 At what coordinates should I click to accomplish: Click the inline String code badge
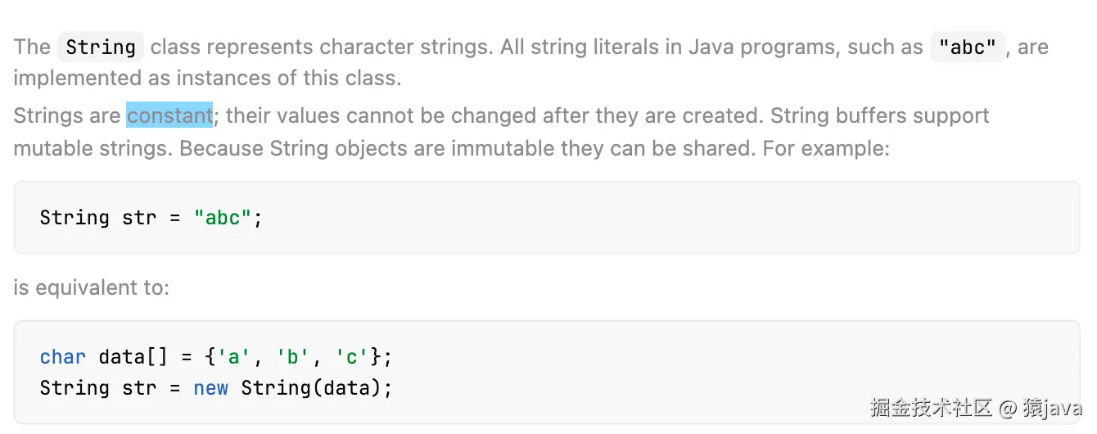click(101, 47)
